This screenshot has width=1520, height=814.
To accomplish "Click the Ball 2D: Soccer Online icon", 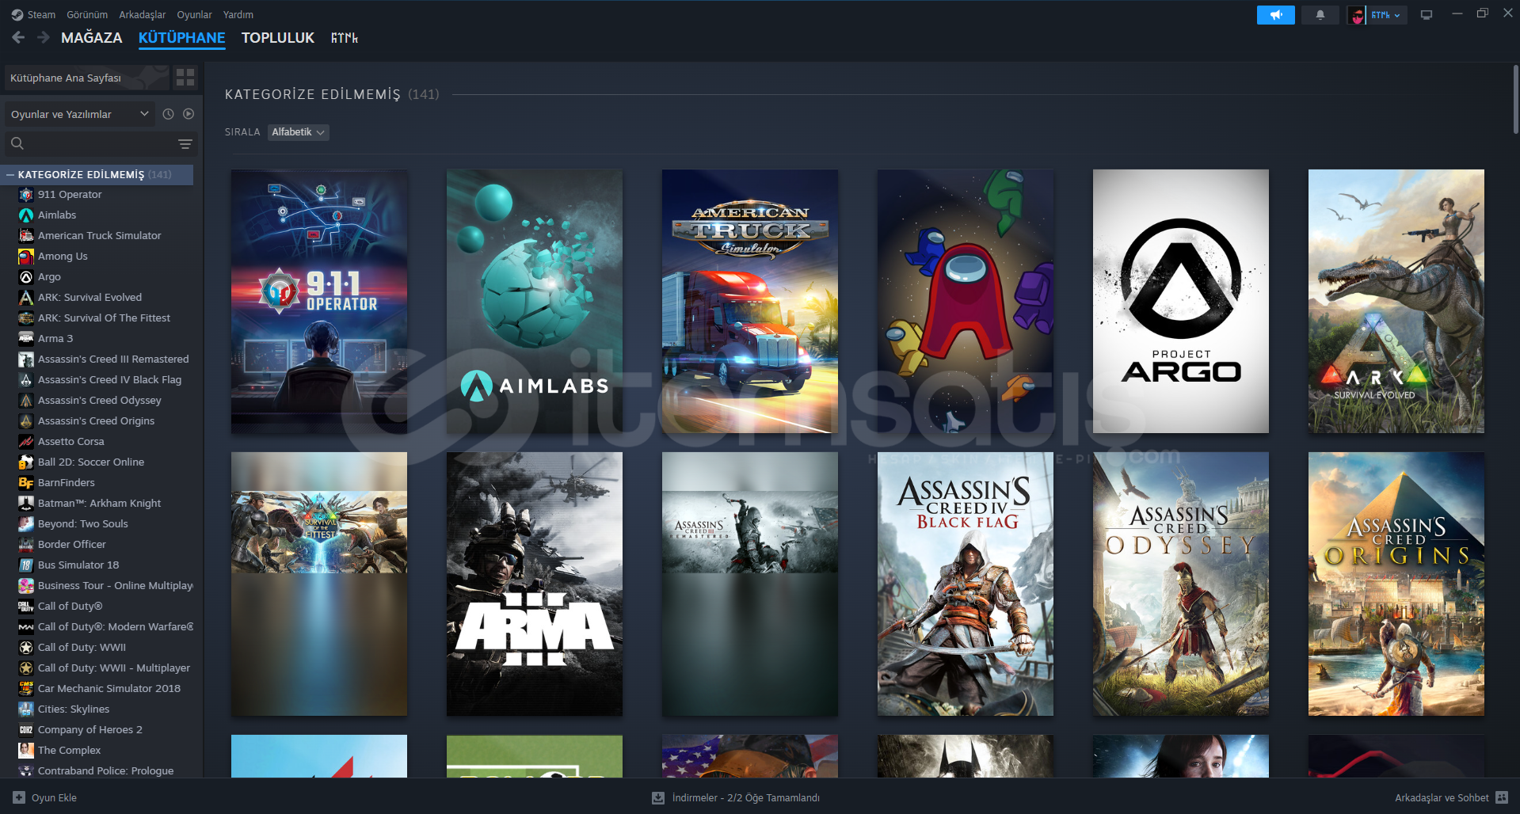I will [x=26, y=462].
